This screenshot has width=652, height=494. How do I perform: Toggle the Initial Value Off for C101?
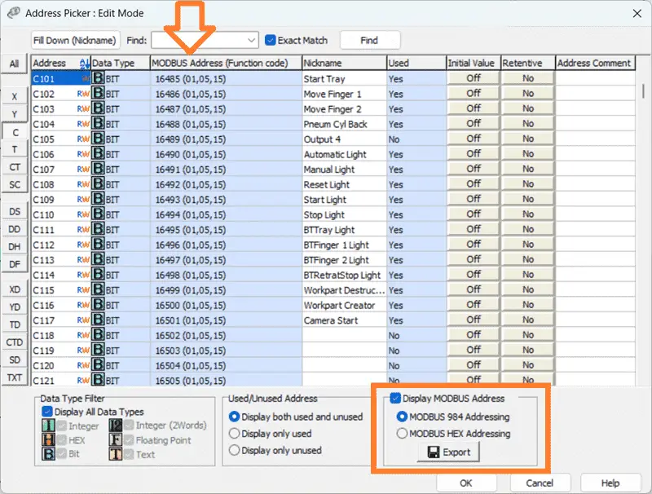coord(474,78)
